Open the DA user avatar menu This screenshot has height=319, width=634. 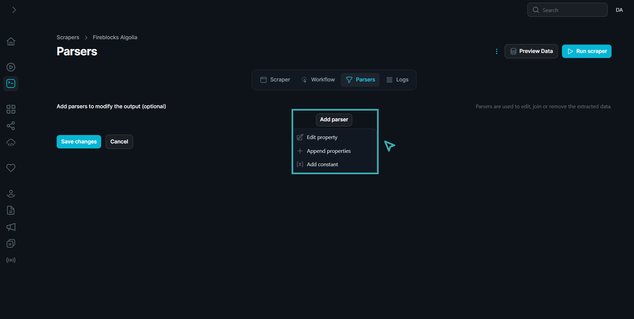coord(619,10)
